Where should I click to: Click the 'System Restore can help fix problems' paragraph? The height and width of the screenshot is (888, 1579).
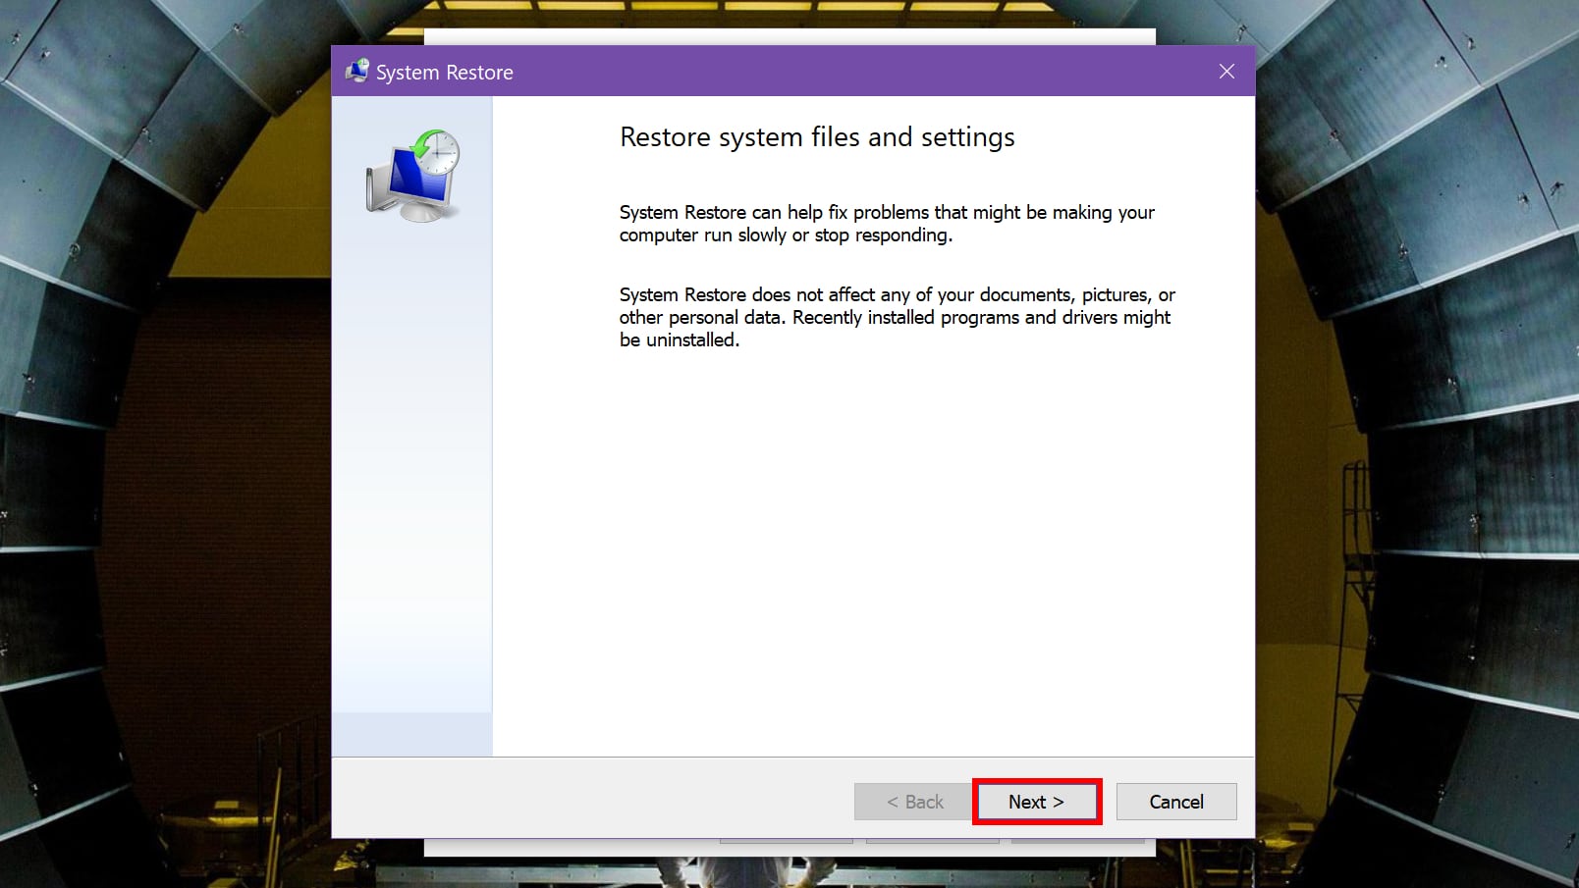(887, 224)
